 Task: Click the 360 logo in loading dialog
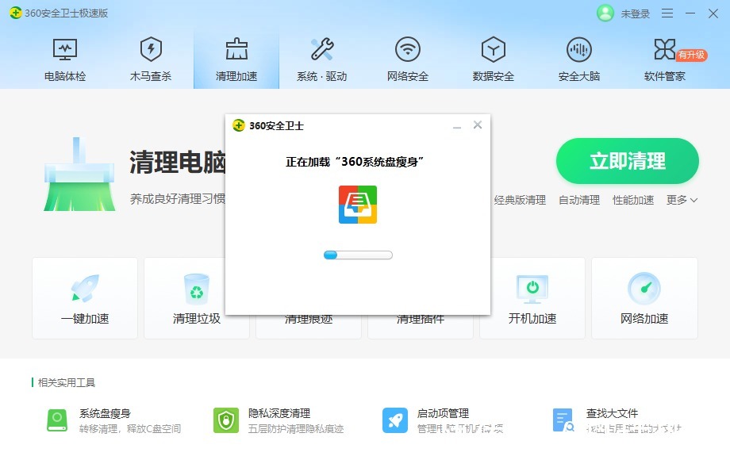point(238,125)
